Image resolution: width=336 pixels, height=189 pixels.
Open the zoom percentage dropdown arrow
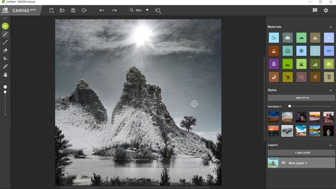pos(147,10)
